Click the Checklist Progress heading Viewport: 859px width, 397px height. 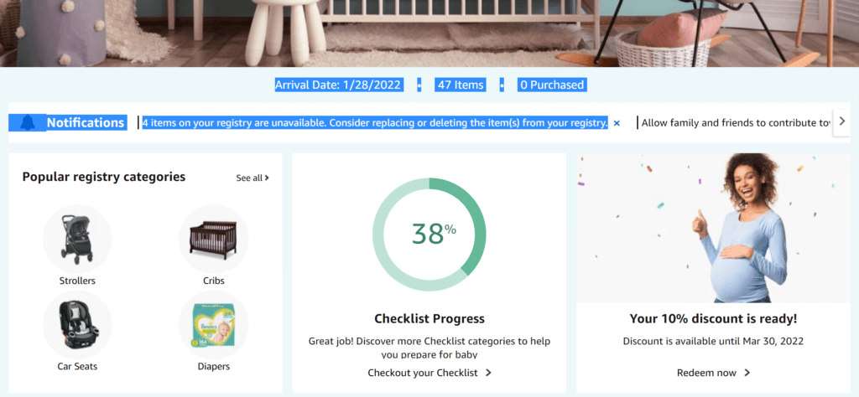pyautogui.click(x=429, y=318)
